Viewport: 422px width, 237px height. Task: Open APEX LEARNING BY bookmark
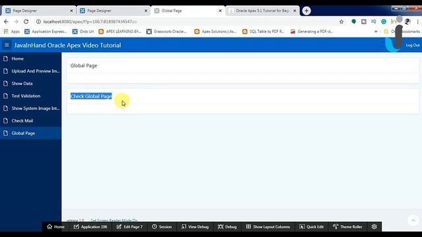(120, 32)
